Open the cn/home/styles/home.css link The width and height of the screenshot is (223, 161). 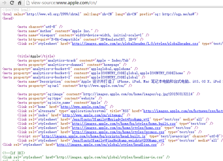(x=116, y=128)
